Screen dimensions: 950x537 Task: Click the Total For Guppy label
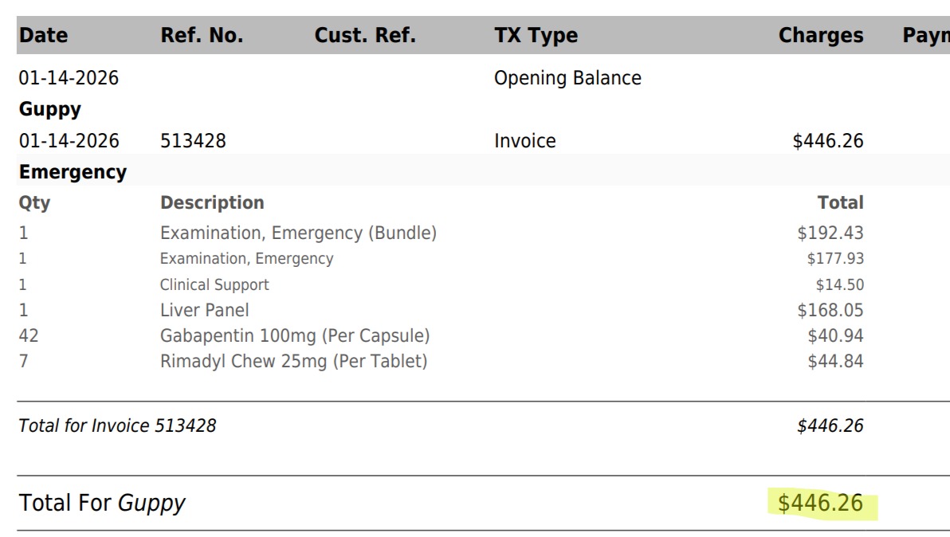pyautogui.click(x=102, y=503)
